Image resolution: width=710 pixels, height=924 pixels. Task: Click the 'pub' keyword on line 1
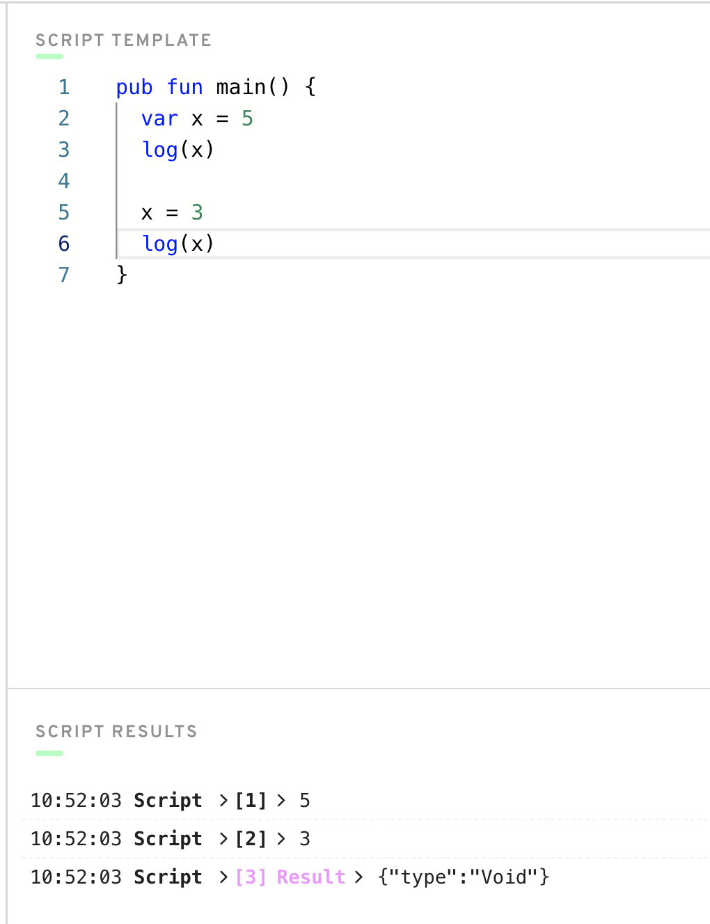[x=134, y=87]
